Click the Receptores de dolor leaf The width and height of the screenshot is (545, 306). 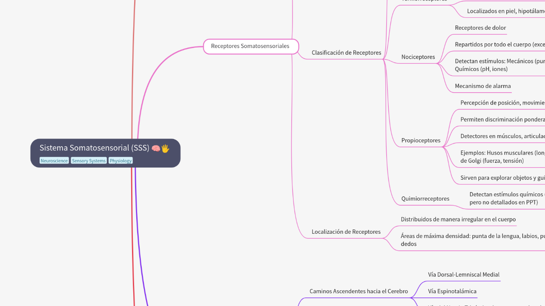coord(480,28)
